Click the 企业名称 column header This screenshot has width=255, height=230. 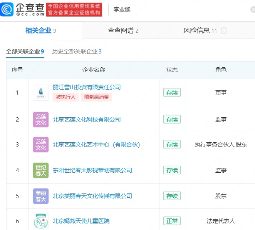click(x=94, y=70)
